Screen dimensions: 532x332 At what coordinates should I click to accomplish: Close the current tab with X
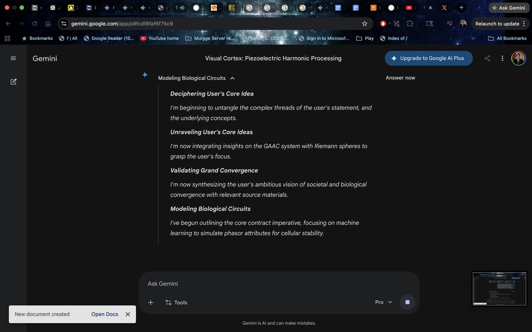point(430,8)
